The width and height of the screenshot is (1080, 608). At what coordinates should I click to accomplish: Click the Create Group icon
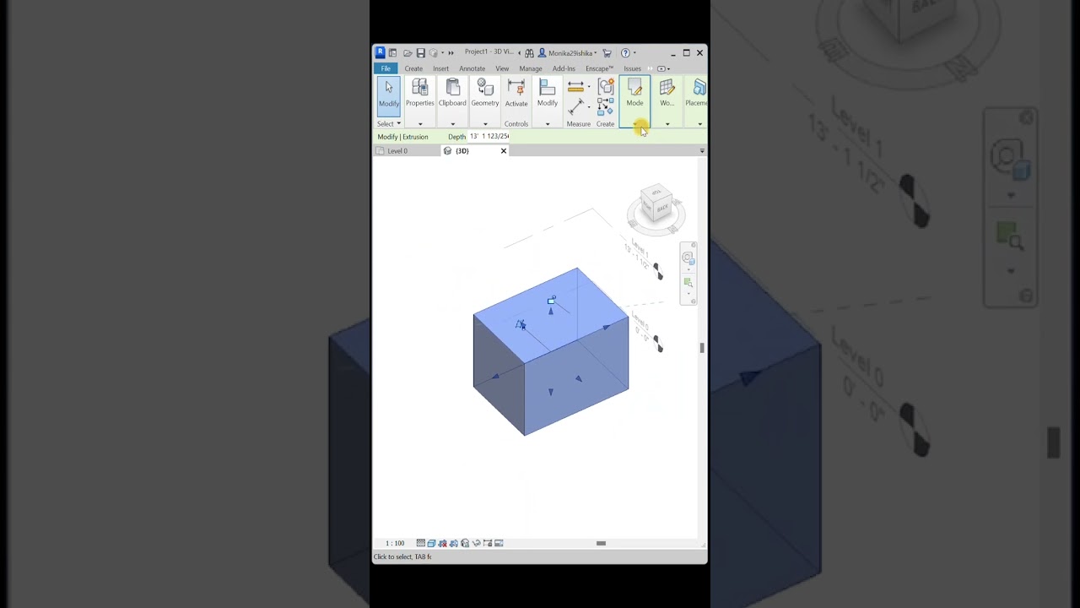click(606, 86)
